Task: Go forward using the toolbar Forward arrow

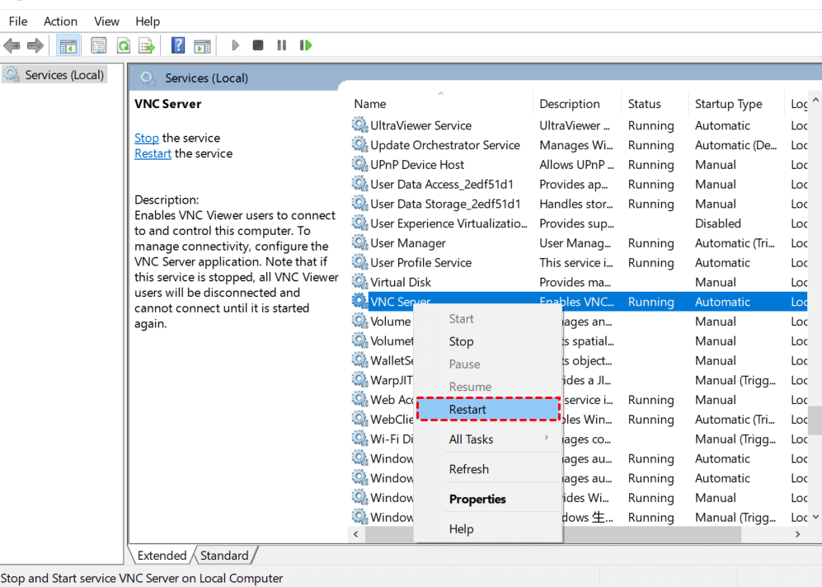Action: tap(35, 45)
